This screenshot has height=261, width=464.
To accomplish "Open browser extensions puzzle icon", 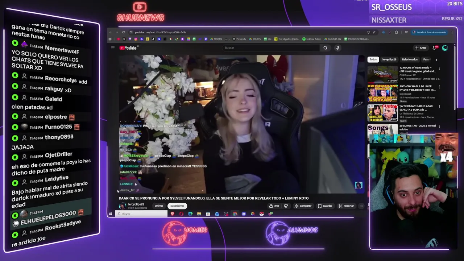I will pyautogui.click(x=396, y=32).
